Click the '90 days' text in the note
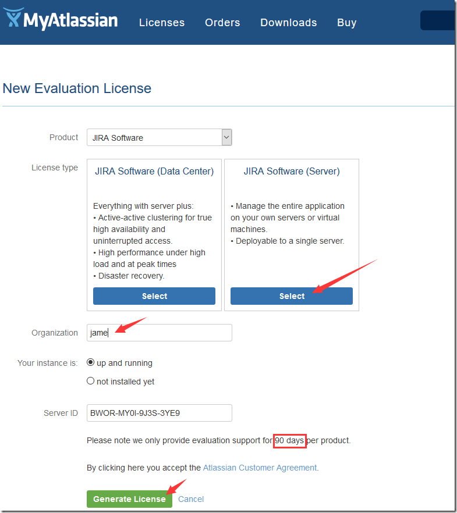Viewport: 457px width, 513px height. coord(289,441)
